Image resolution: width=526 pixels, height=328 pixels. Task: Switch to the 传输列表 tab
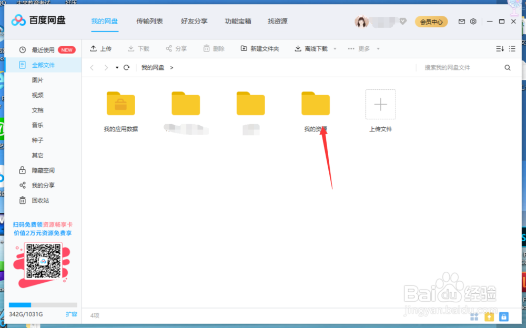pyautogui.click(x=149, y=21)
